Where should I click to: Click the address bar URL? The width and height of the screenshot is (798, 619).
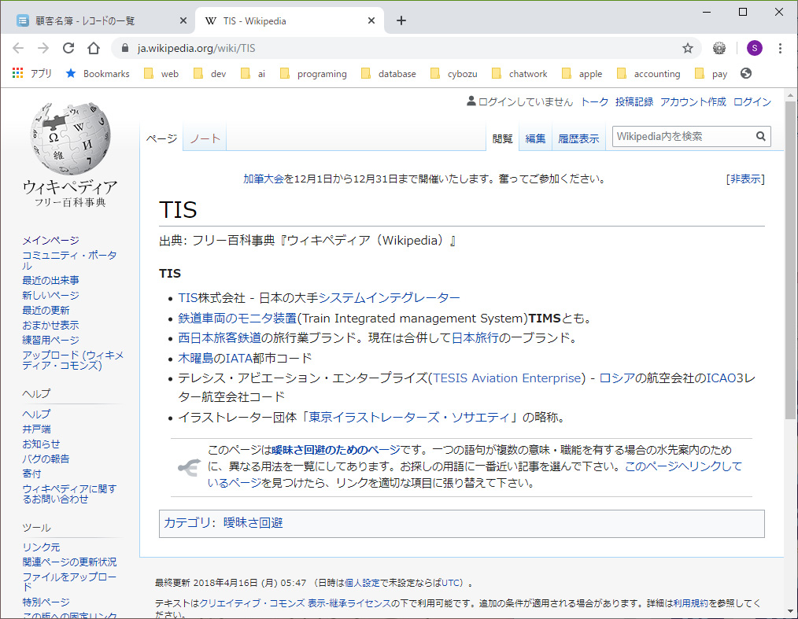[x=197, y=48]
